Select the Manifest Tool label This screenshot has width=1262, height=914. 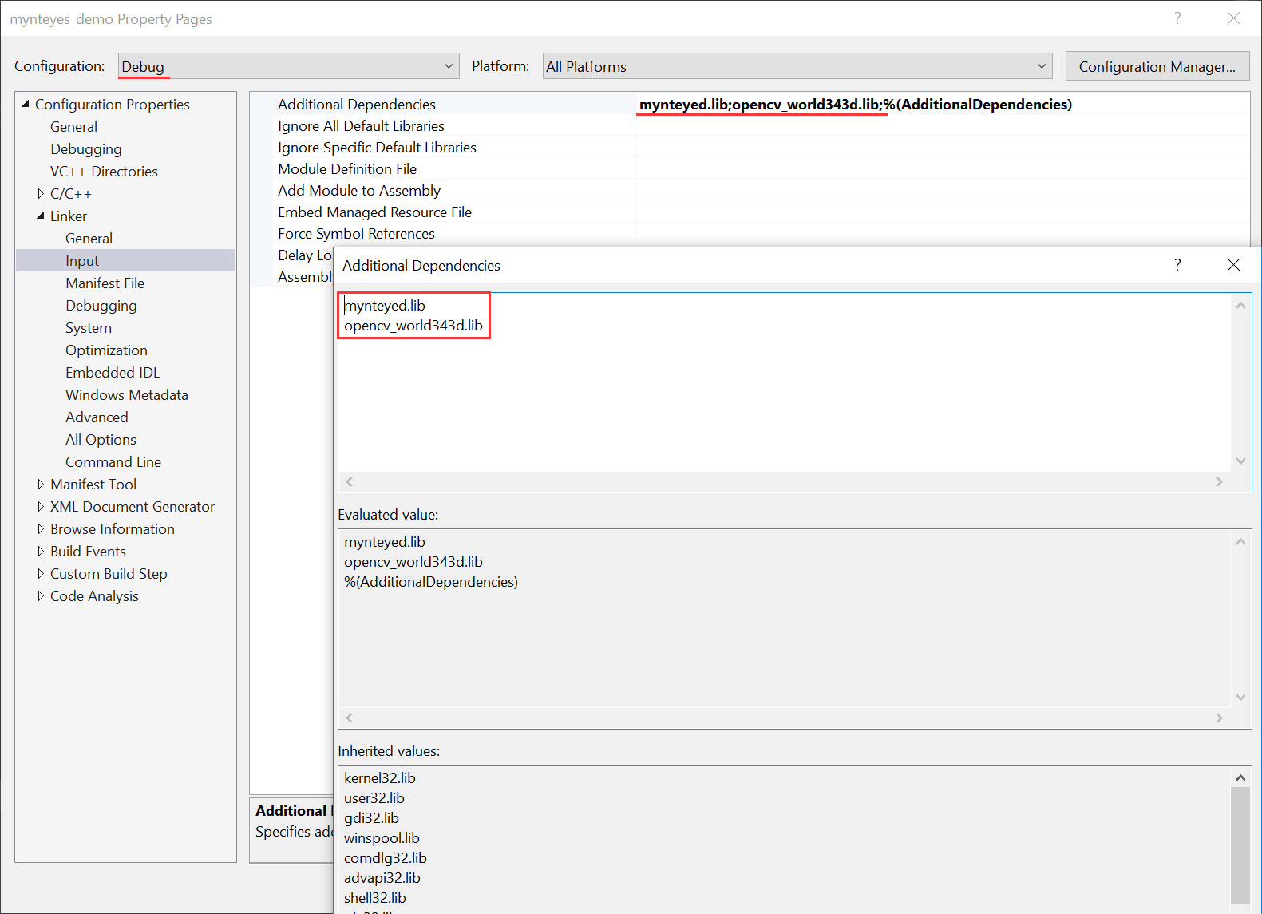coord(93,485)
